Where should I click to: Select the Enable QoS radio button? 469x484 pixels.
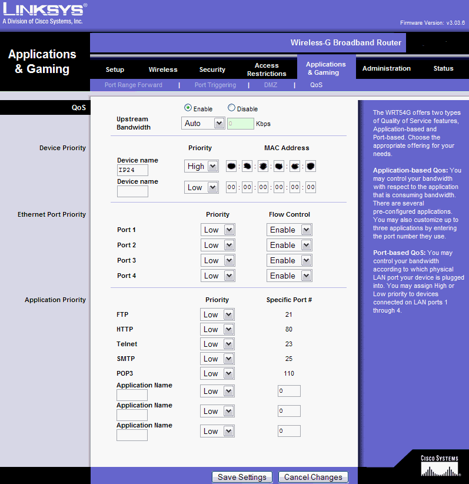tap(188, 108)
